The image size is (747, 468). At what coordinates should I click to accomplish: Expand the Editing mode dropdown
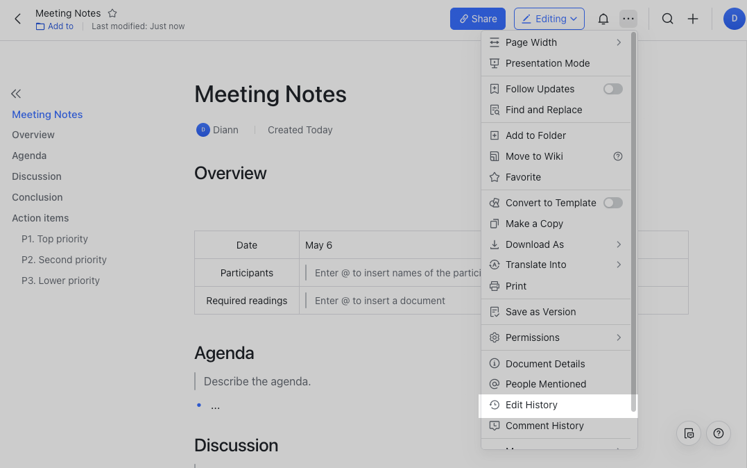pos(549,19)
